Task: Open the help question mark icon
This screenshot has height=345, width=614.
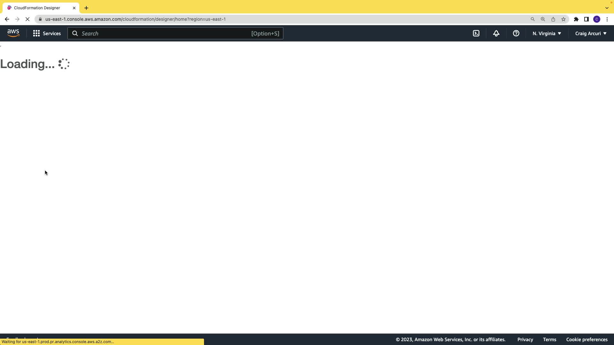Action: pos(516,33)
